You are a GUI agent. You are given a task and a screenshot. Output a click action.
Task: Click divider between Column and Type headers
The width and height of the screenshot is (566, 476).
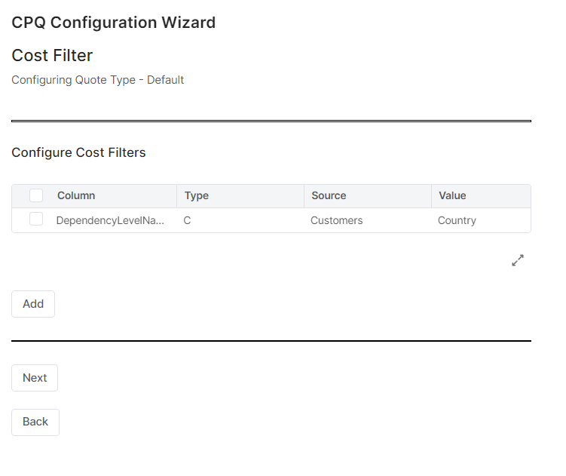click(x=177, y=196)
